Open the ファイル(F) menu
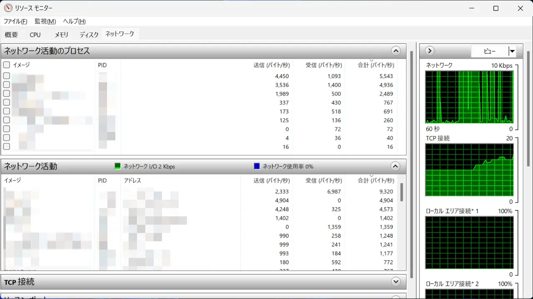 click(15, 22)
